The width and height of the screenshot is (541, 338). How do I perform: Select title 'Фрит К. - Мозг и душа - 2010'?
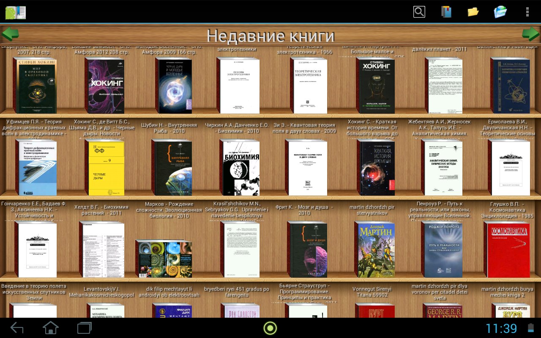pyautogui.click(x=304, y=210)
